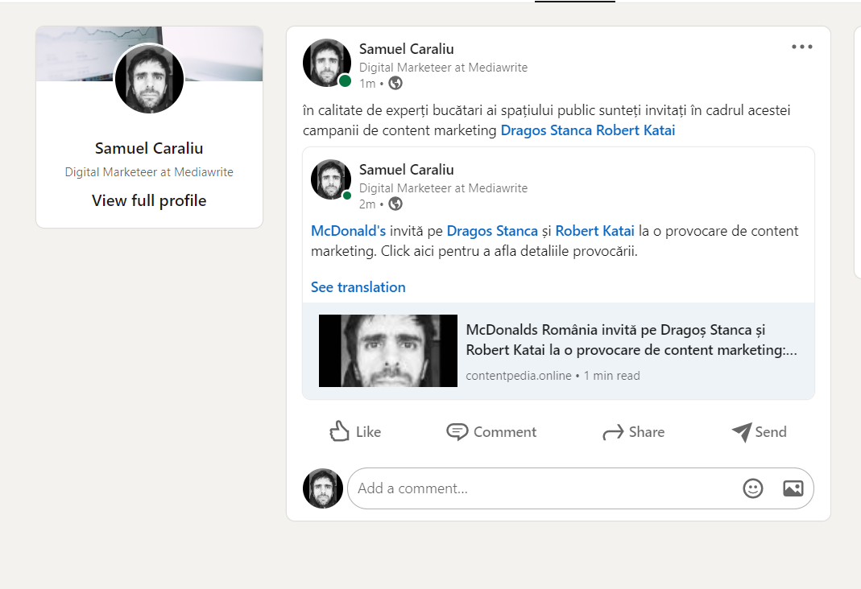Click the Share button label
The image size is (861, 589).
[647, 432]
